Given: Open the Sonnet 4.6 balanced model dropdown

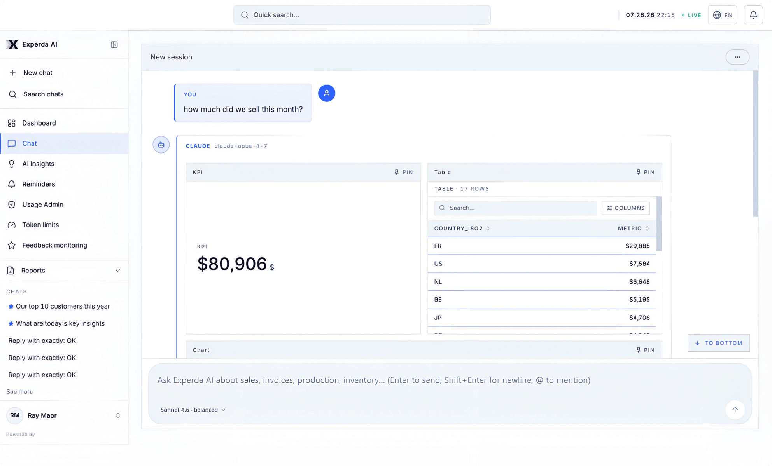Looking at the screenshot, I should [x=193, y=410].
